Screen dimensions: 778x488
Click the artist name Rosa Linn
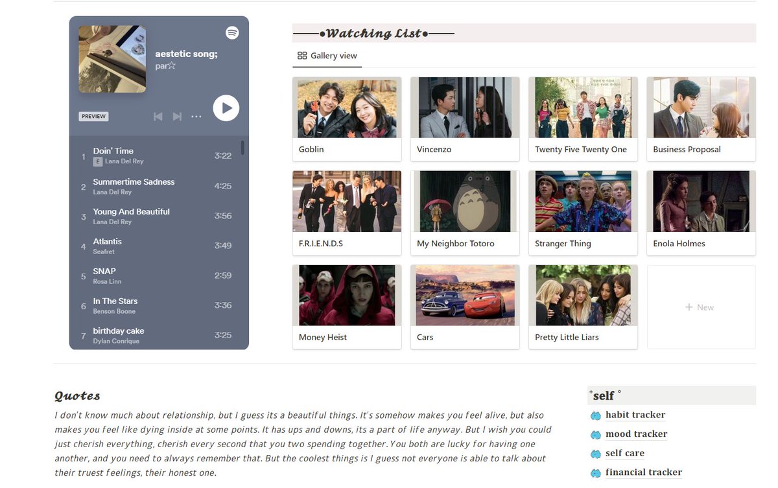coord(107,281)
